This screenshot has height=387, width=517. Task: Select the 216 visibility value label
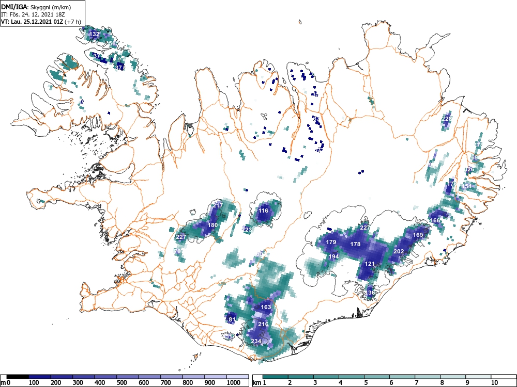(263, 324)
